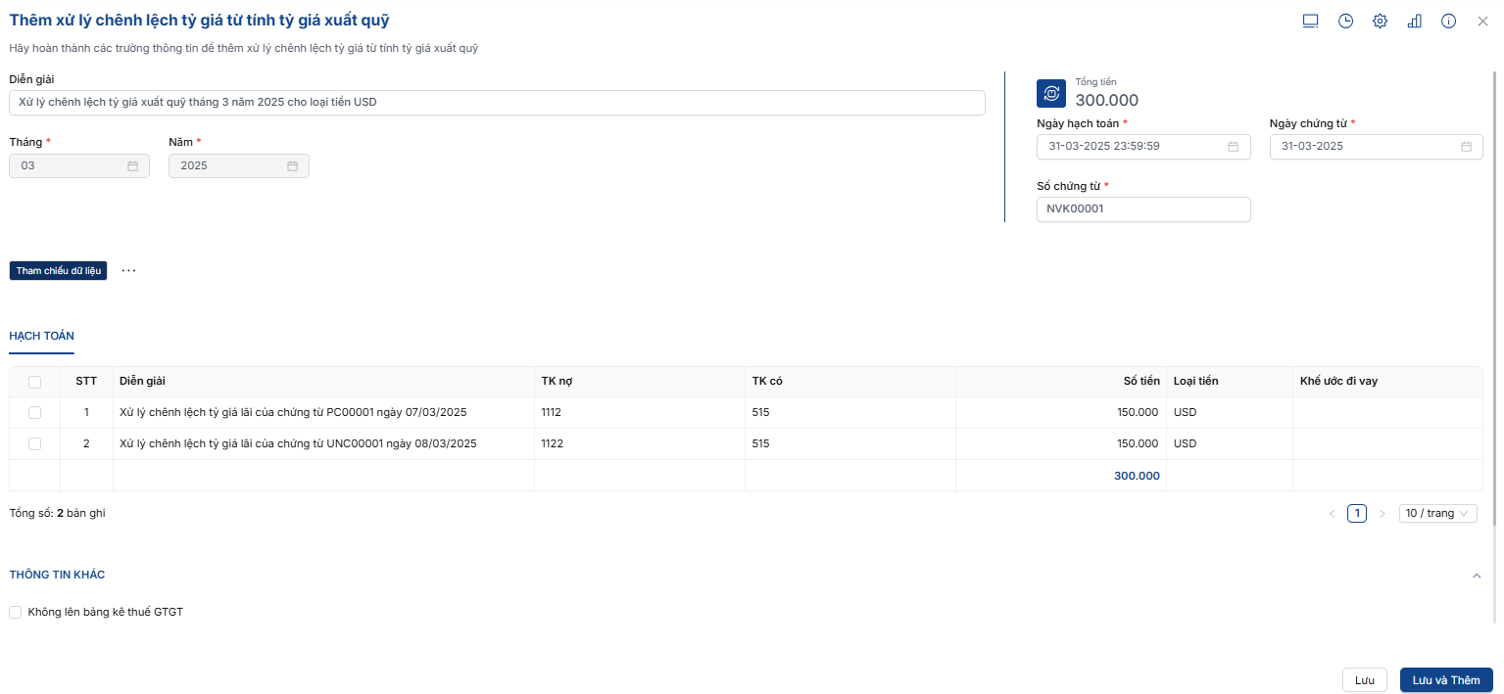The height and width of the screenshot is (694, 1504).
Task: Click the Tham chiếu dữ liệu button
Action: tap(58, 271)
